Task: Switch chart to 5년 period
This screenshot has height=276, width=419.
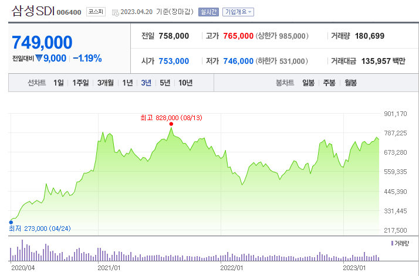Action: 165,83
